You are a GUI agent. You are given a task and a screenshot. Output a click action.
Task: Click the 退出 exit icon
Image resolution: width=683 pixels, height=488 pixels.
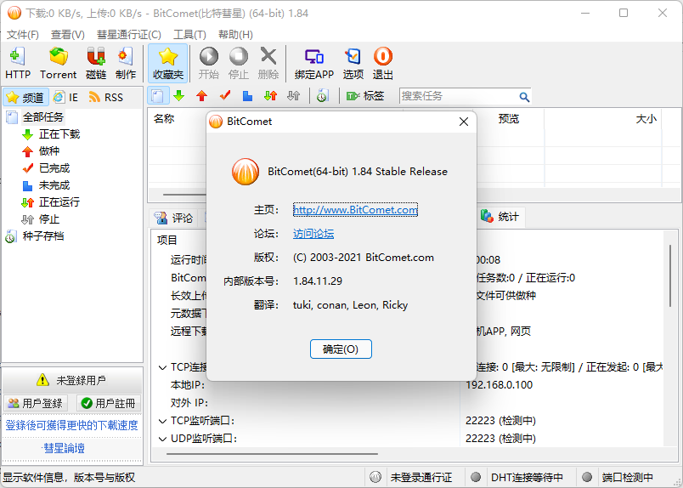383,63
